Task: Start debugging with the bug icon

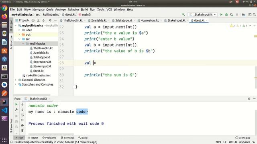Action: pyautogui.click(x=226, y=14)
